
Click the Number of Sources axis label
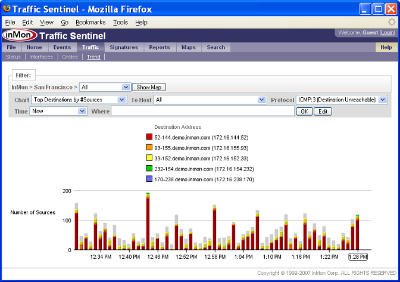tap(33, 212)
